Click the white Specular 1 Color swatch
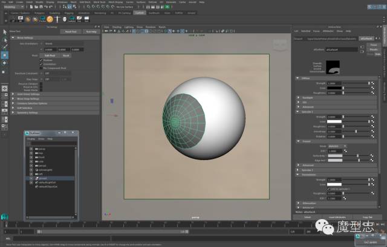387x247 pixels. (x=334, y=121)
